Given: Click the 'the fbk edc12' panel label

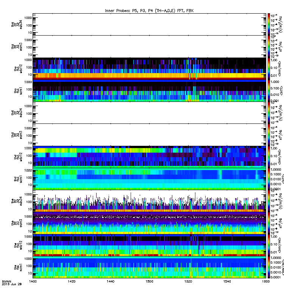Looking at the screenshot, I should pos(18,245).
